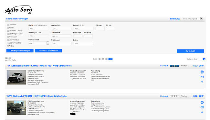Click the Suche nach Fahrzeugen heading
This screenshot has height=120, width=210.
click(x=17, y=19)
